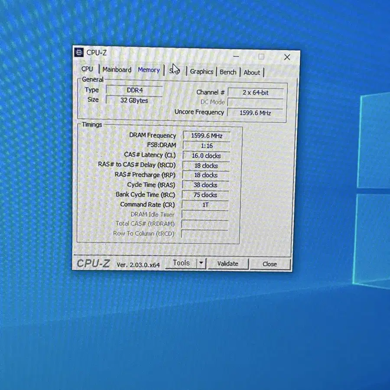
Task: Click the Validate button
Action: point(228,263)
